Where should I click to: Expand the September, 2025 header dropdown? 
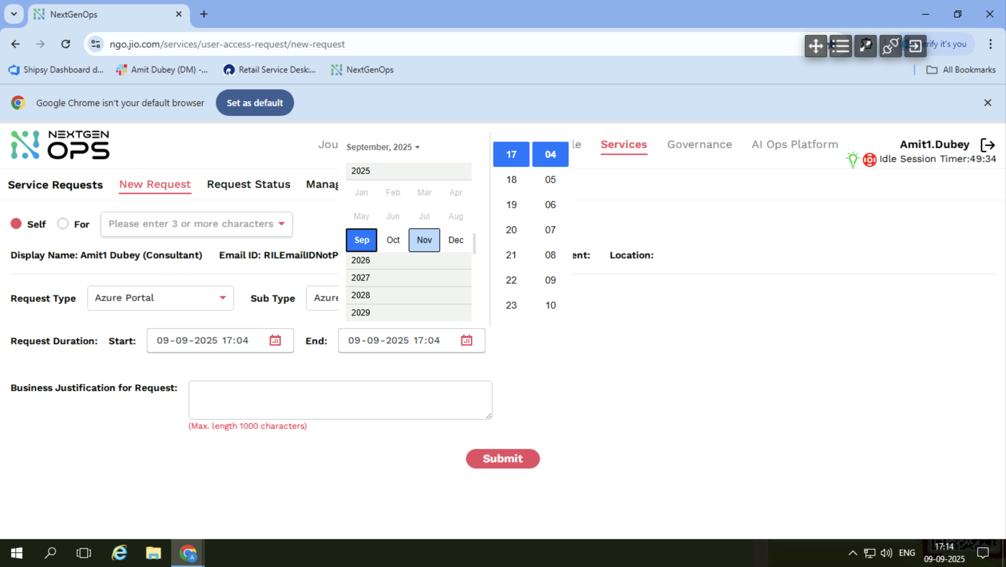tap(383, 147)
